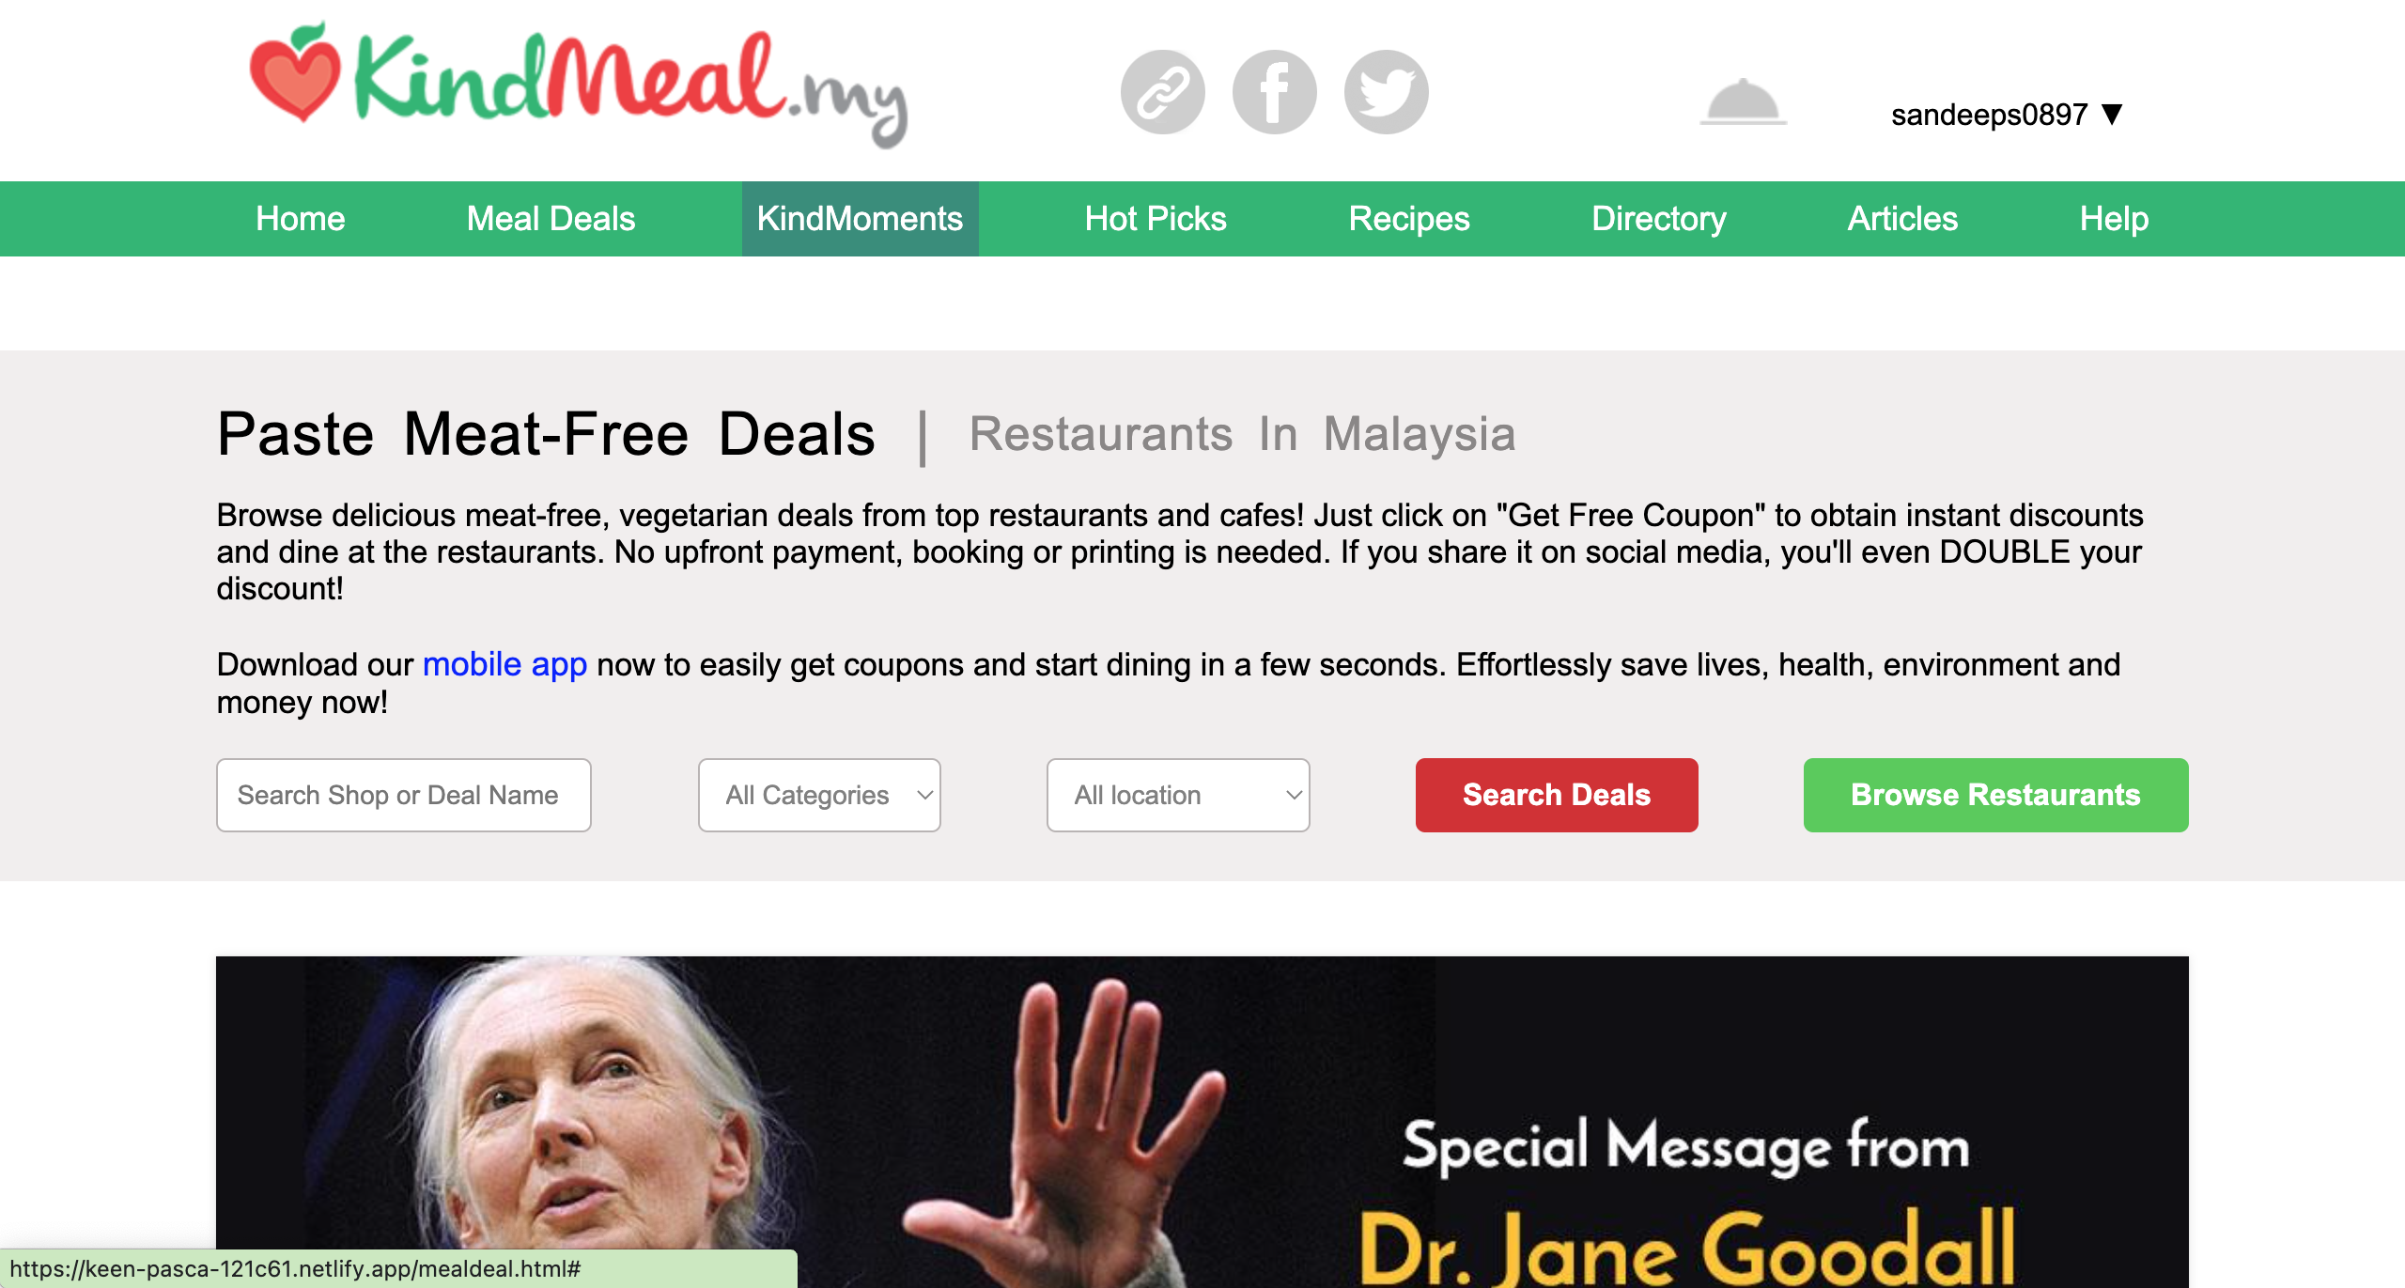Image resolution: width=2405 pixels, height=1288 pixels.
Task: Open the Hot Picks menu item
Action: pos(1156,219)
